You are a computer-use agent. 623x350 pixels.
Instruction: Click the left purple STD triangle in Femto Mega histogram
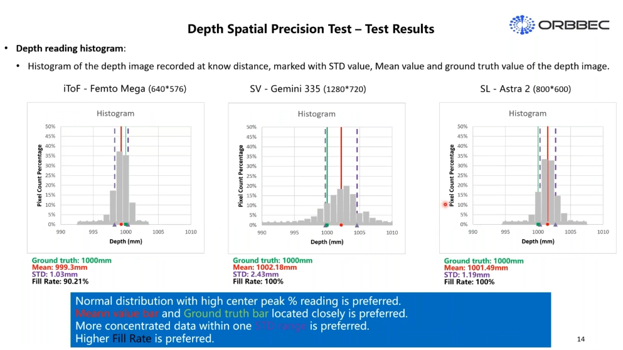[x=114, y=224]
